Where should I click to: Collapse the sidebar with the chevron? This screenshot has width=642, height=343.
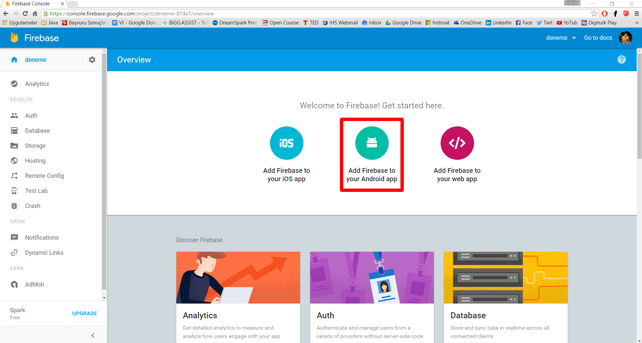click(93, 335)
